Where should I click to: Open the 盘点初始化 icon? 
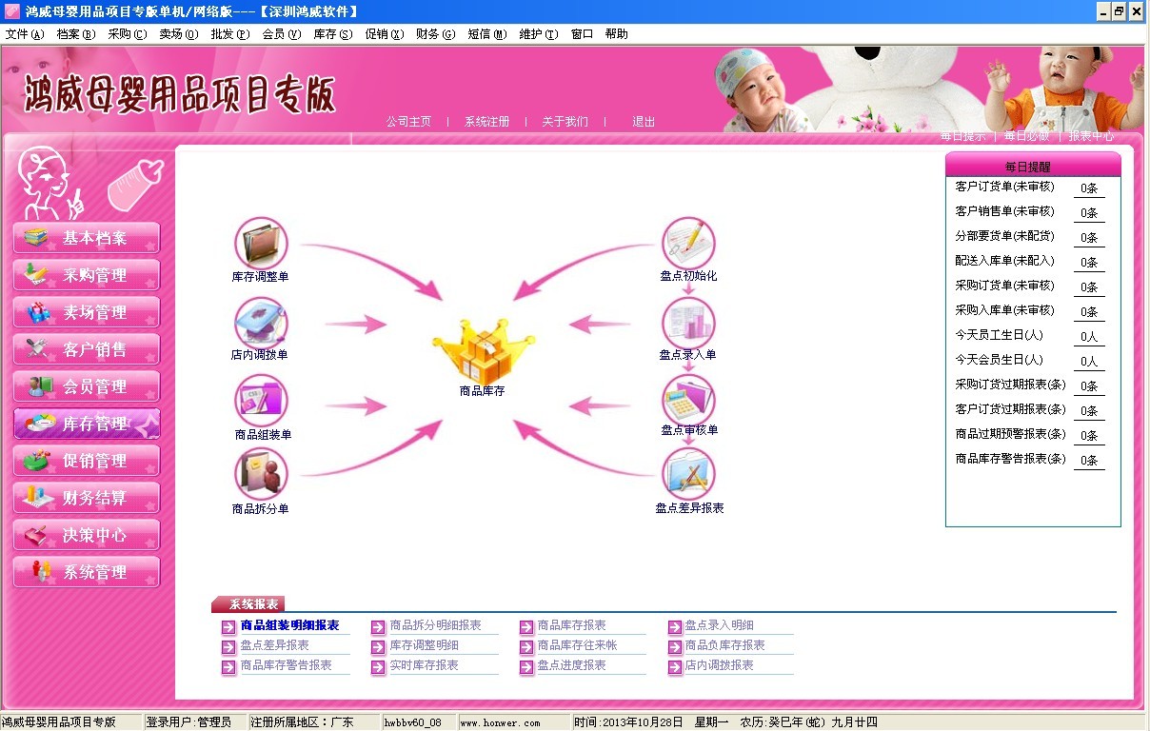point(687,244)
